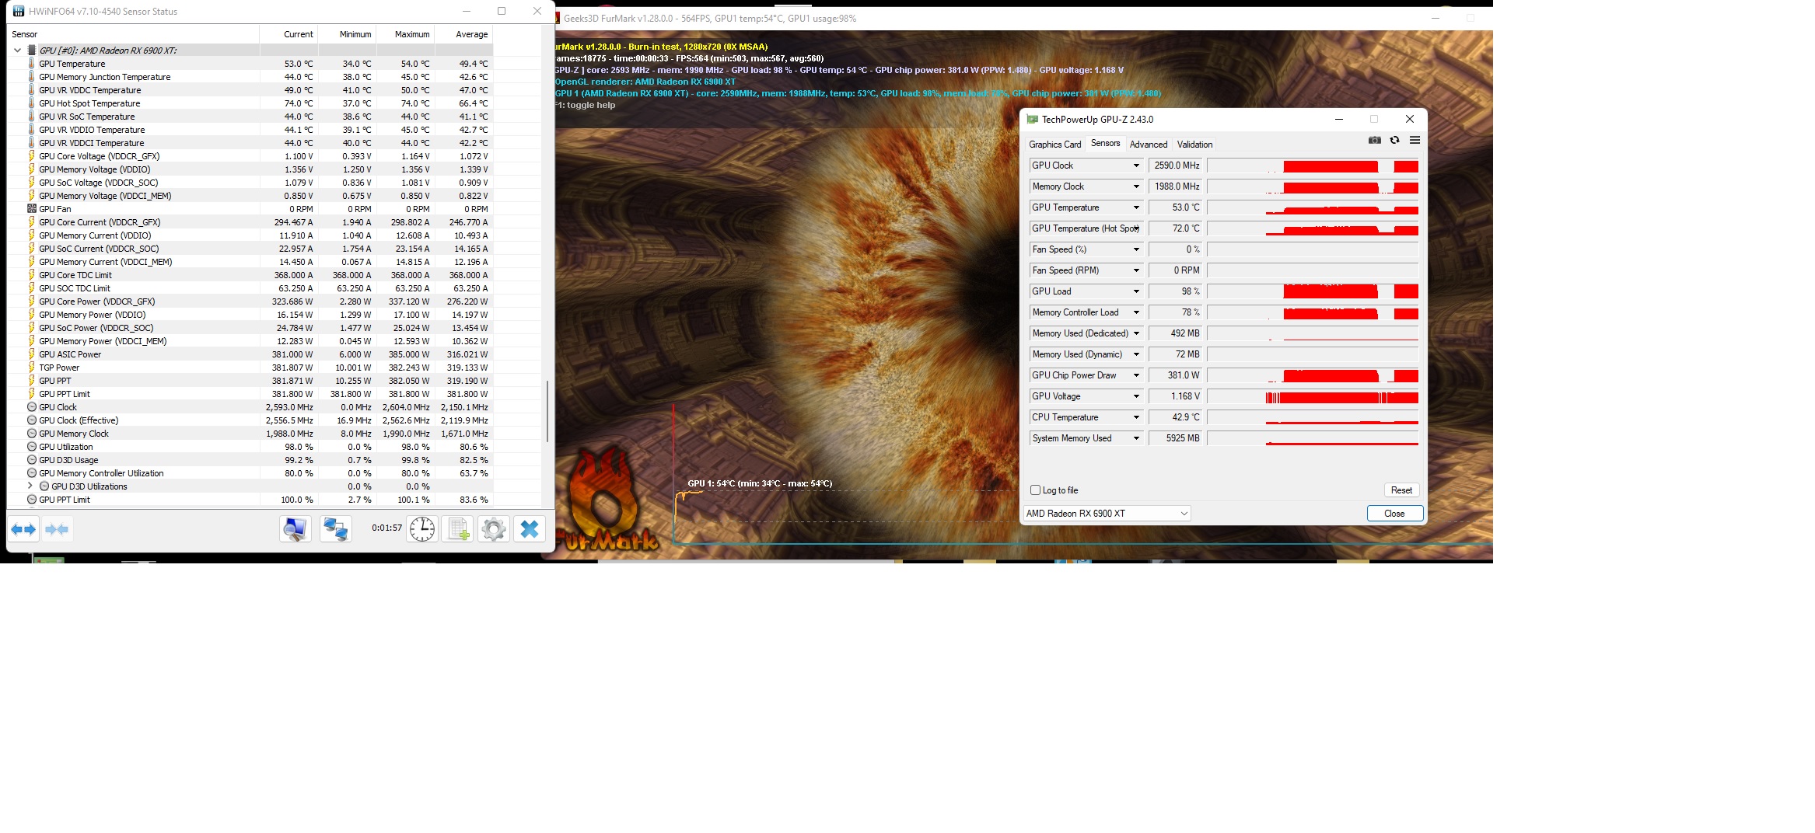Open the Validation tab in GPU-Z

tap(1194, 145)
